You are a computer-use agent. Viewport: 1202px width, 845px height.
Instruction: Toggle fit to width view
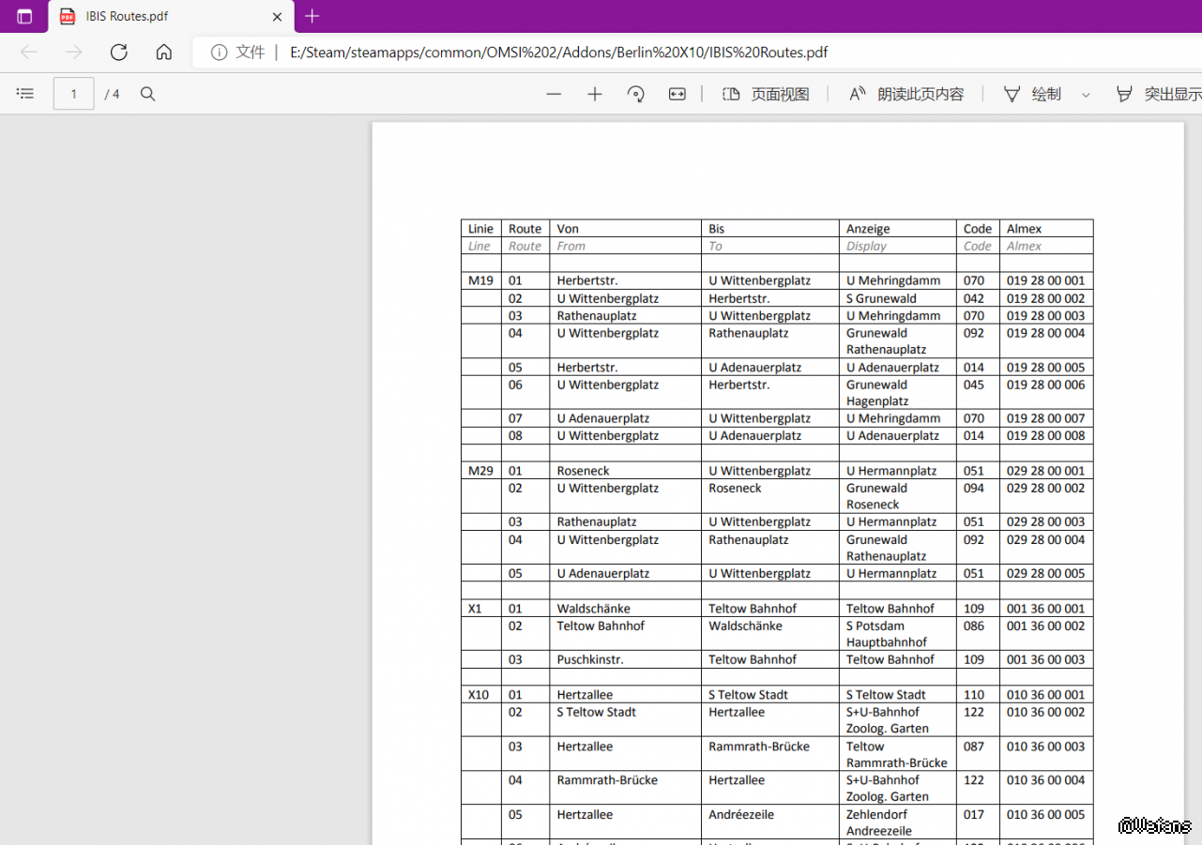point(677,94)
